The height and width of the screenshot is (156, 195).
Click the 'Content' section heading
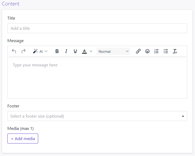click(10, 4)
